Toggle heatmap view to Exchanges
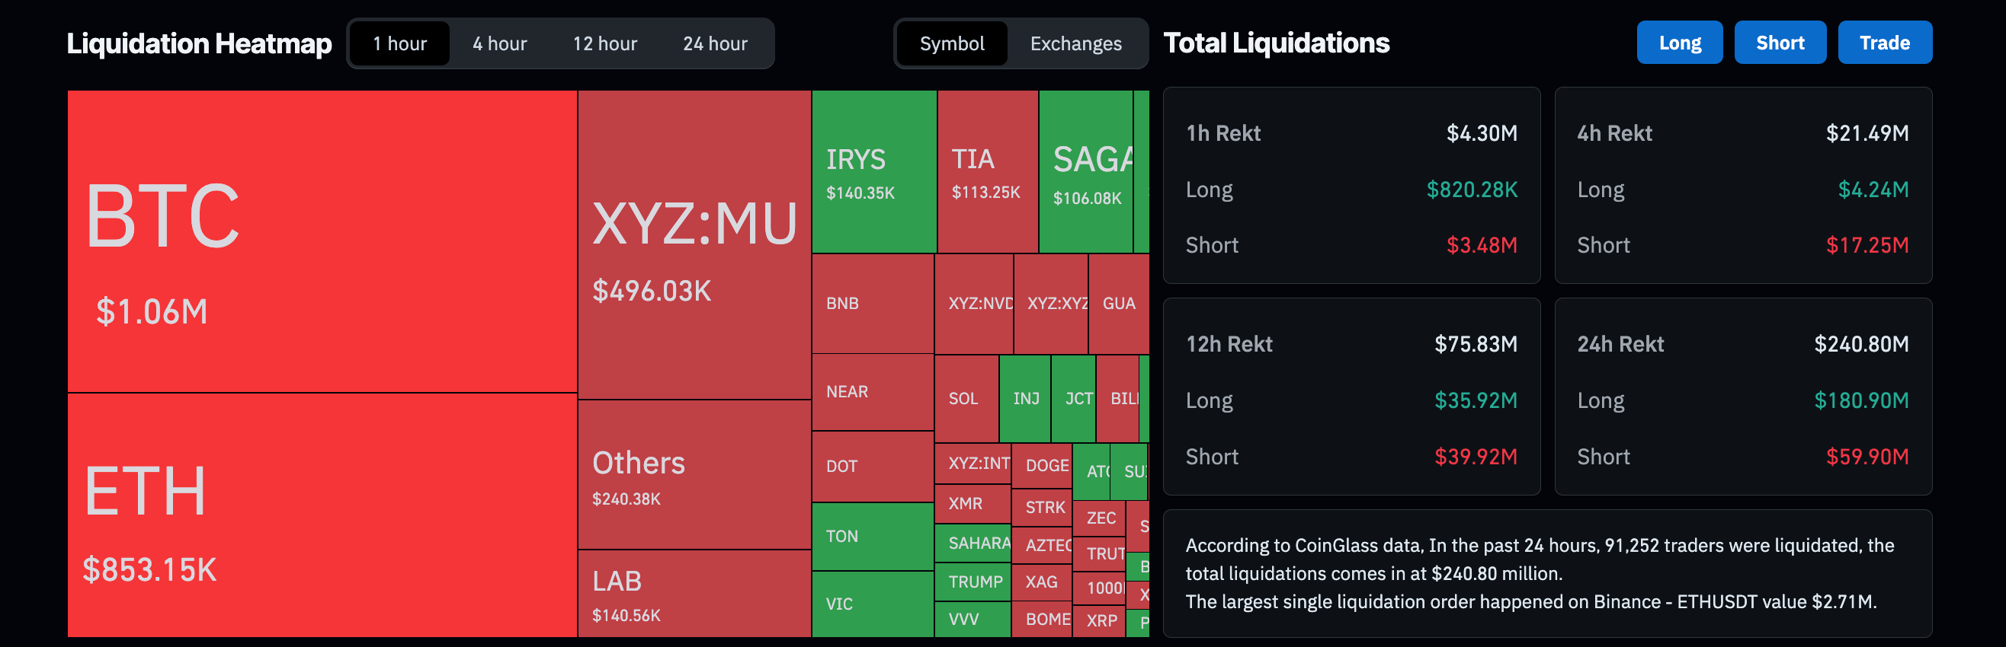 click(x=1075, y=43)
